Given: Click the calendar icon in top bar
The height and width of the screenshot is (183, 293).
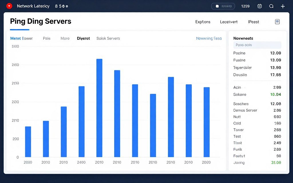Looking at the screenshot, I should 260,6.
